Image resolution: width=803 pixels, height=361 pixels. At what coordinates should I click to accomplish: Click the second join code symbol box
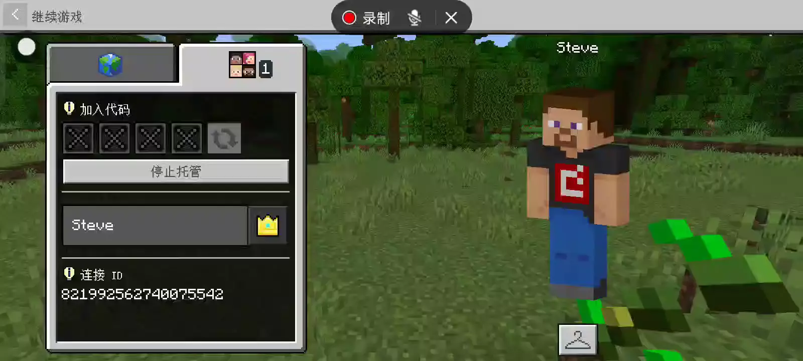pos(114,138)
